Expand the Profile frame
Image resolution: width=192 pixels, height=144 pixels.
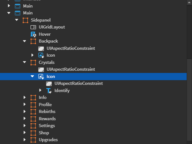click(25, 105)
